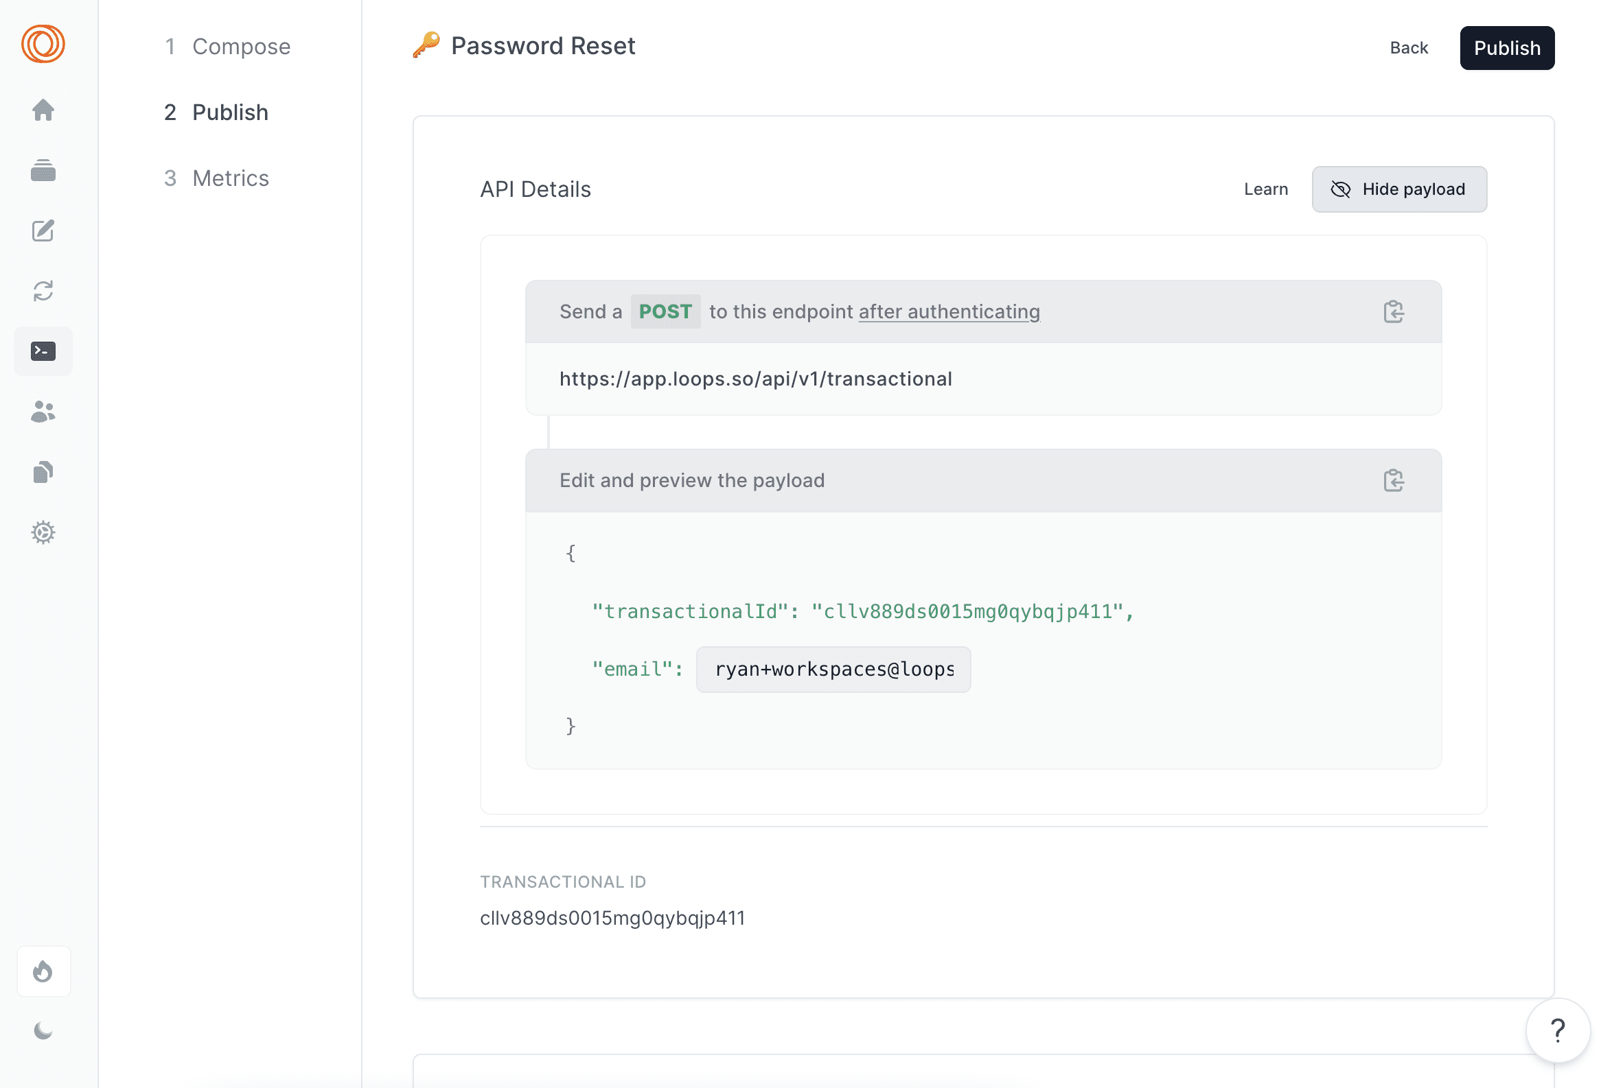
Task: Switch to the Metrics step
Action: coord(216,178)
